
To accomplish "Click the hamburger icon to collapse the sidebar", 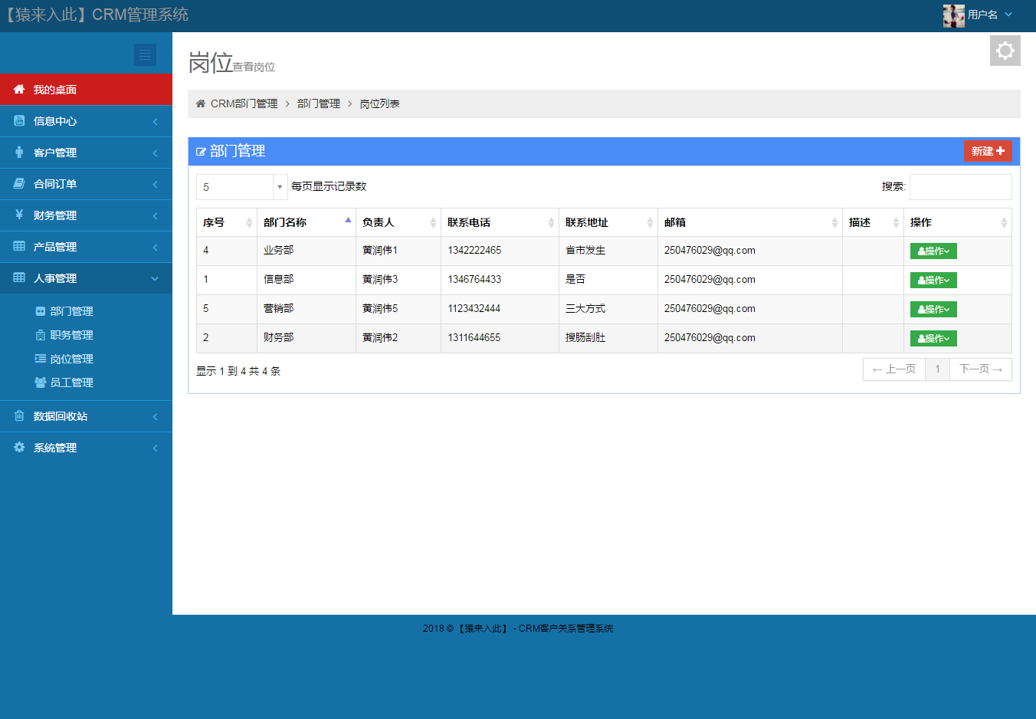I will coord(145,54).
